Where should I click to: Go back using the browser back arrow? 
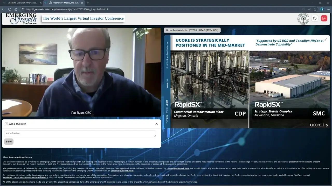point(3,9)
